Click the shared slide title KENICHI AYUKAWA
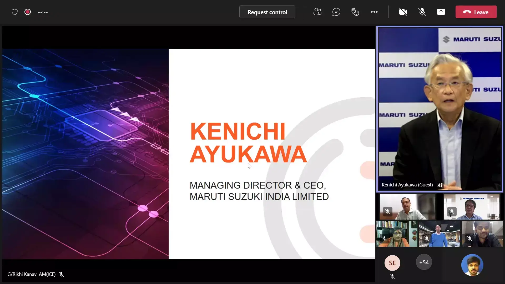This screenshot has width=505, height=284. [x=248, y=142]
